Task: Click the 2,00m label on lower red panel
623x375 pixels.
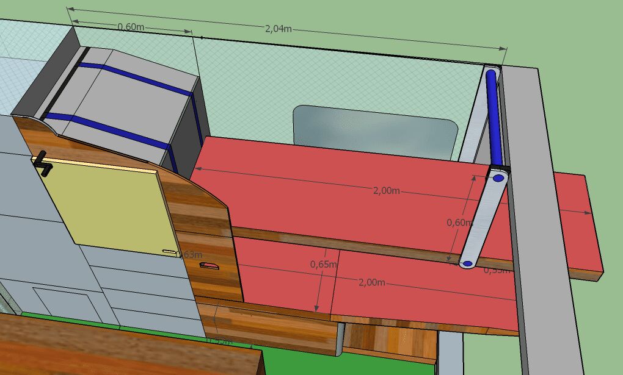Action: point(372,282)
